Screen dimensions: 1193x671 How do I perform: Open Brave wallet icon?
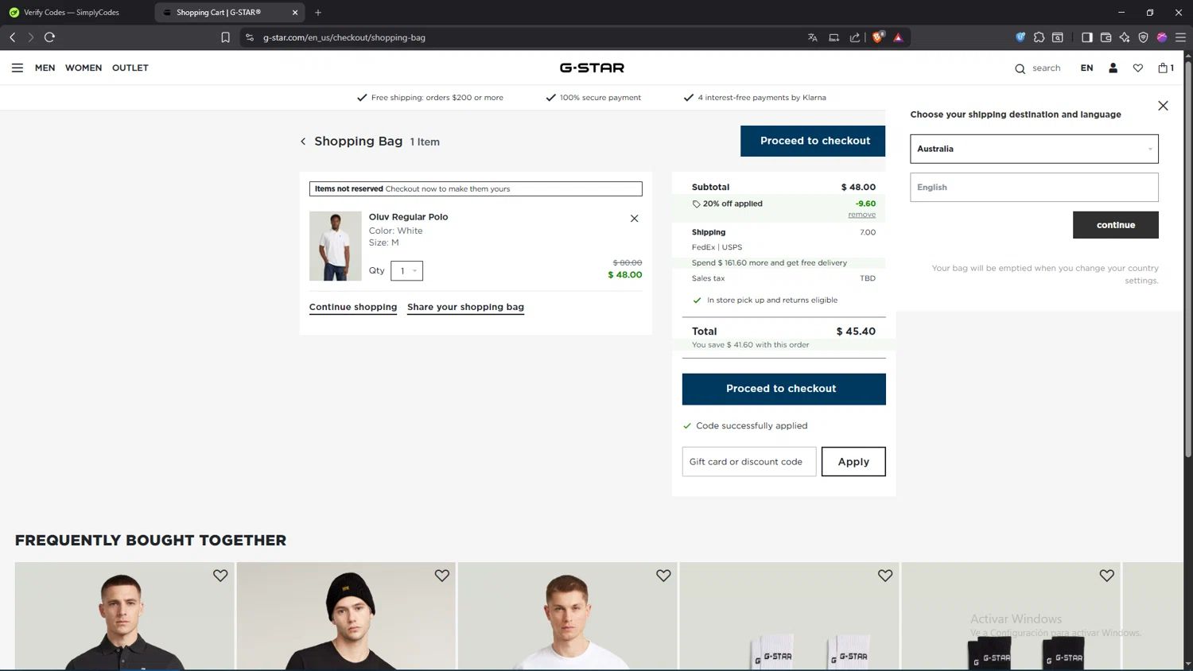1106,37
